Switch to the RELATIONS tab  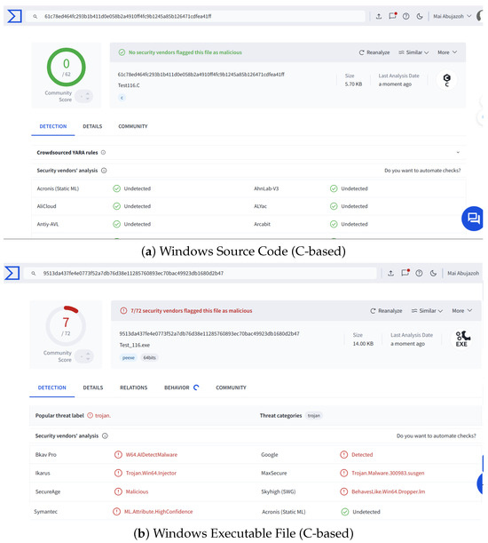click(x=133, y=387)
